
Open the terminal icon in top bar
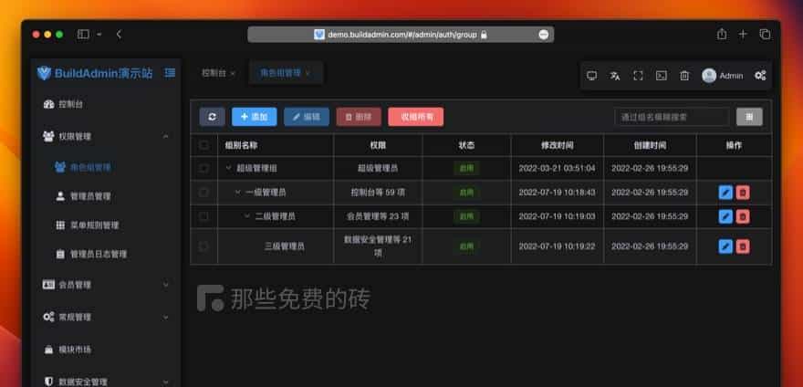[662, 76]
